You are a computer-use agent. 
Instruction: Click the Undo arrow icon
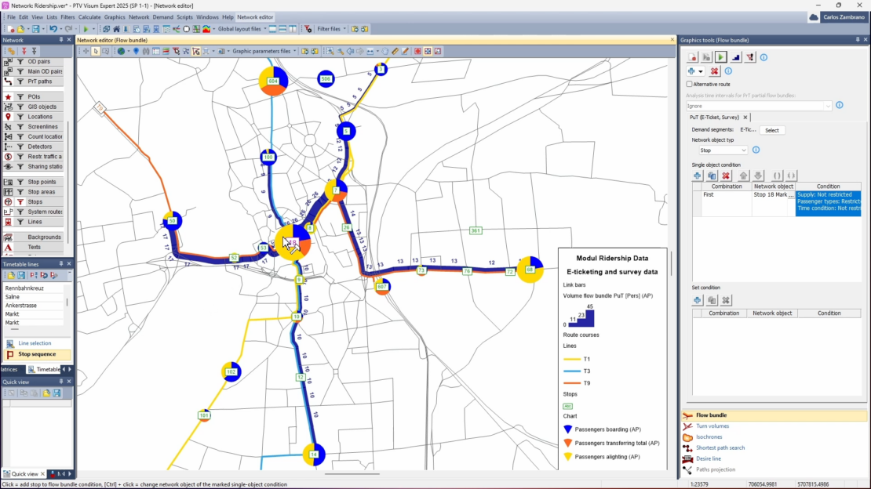[53, 29]
